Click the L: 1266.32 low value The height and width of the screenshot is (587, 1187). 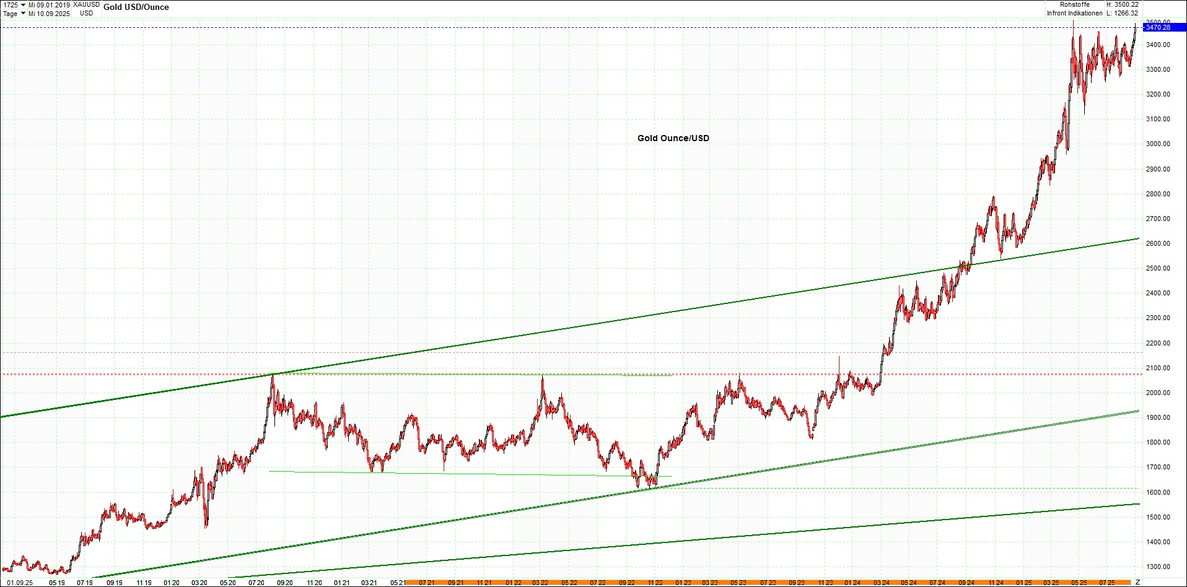(1122, 13)
